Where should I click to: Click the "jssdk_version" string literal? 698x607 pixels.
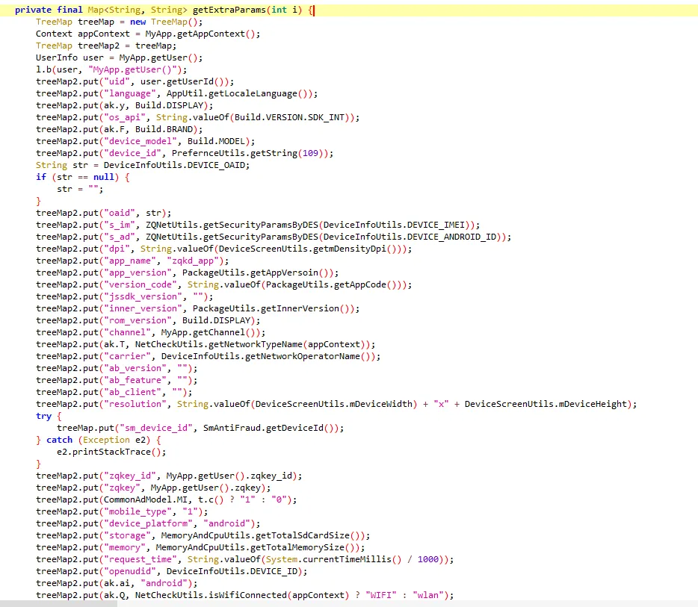pos(143,296)
